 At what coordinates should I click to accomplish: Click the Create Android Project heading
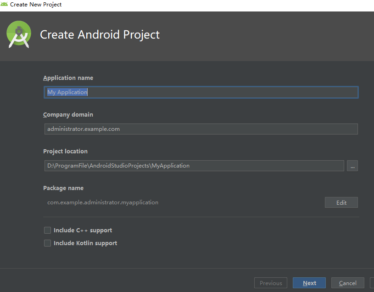coord(100,34)
